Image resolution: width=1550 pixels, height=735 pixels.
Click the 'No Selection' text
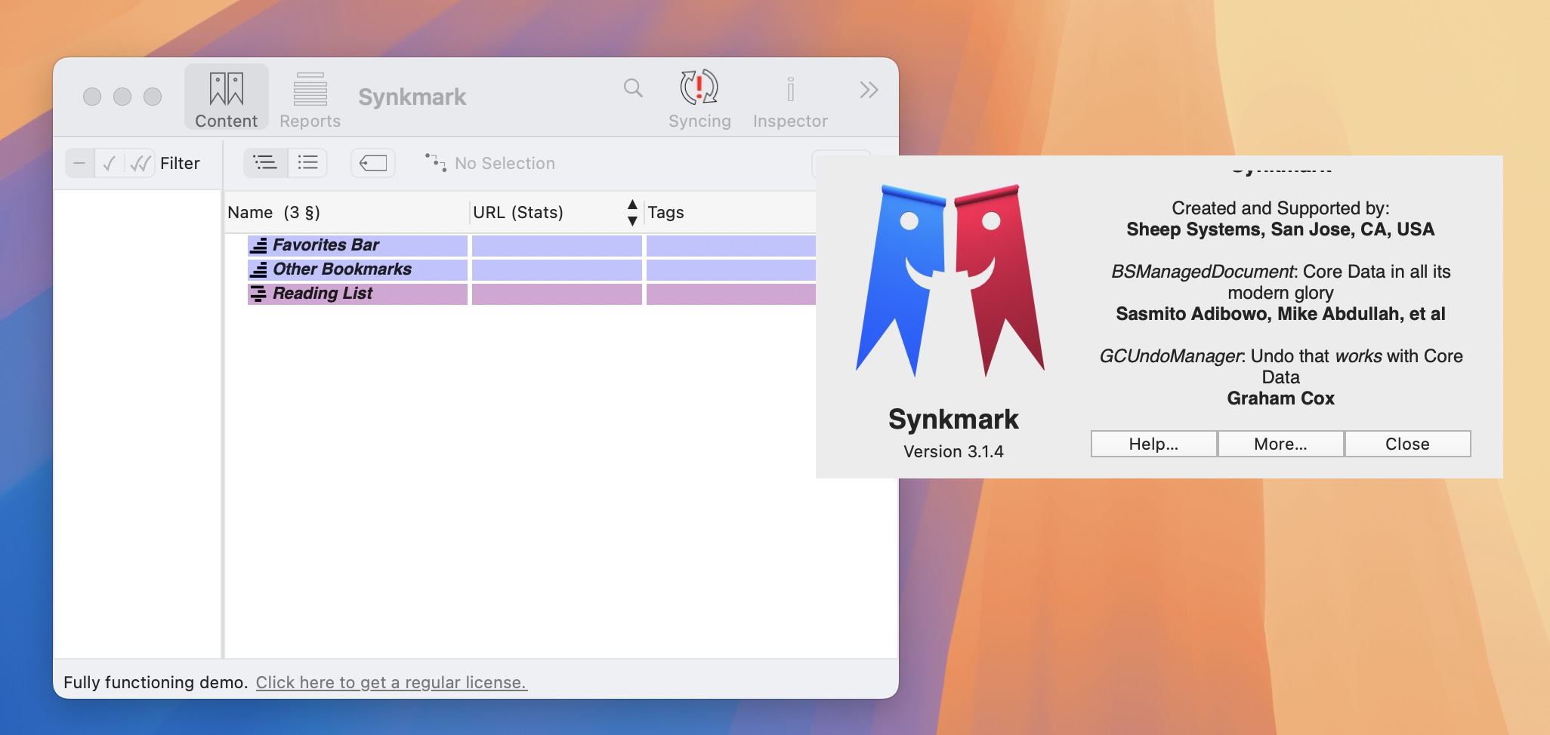pyautogui.click(x=505, y=163)
